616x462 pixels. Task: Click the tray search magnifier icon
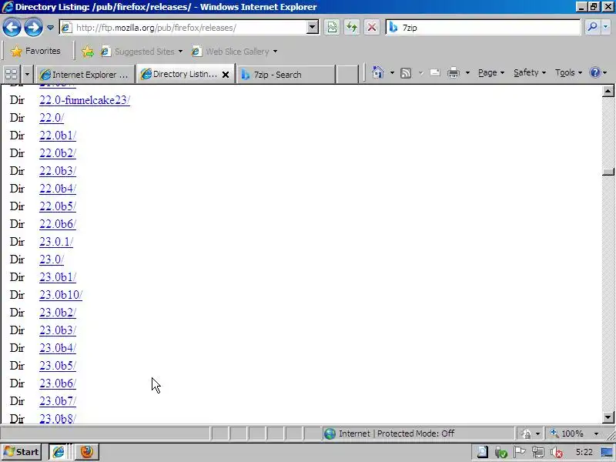[x=482, y=452]
